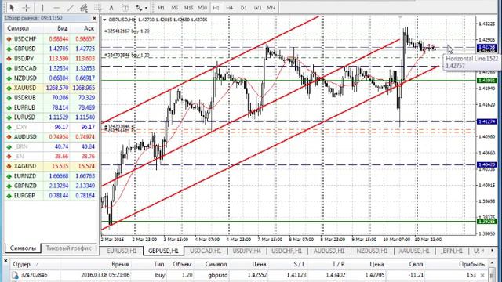The height and width of the screenshot is (282, 502).
Task: Choose the Text 'A' tool
Action: [x=111, y=7]
